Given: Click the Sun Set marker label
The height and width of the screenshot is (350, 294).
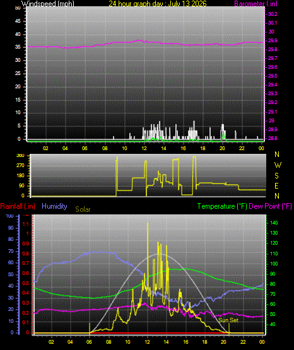Looking at the screenshot, I should (x=228, y=320).
